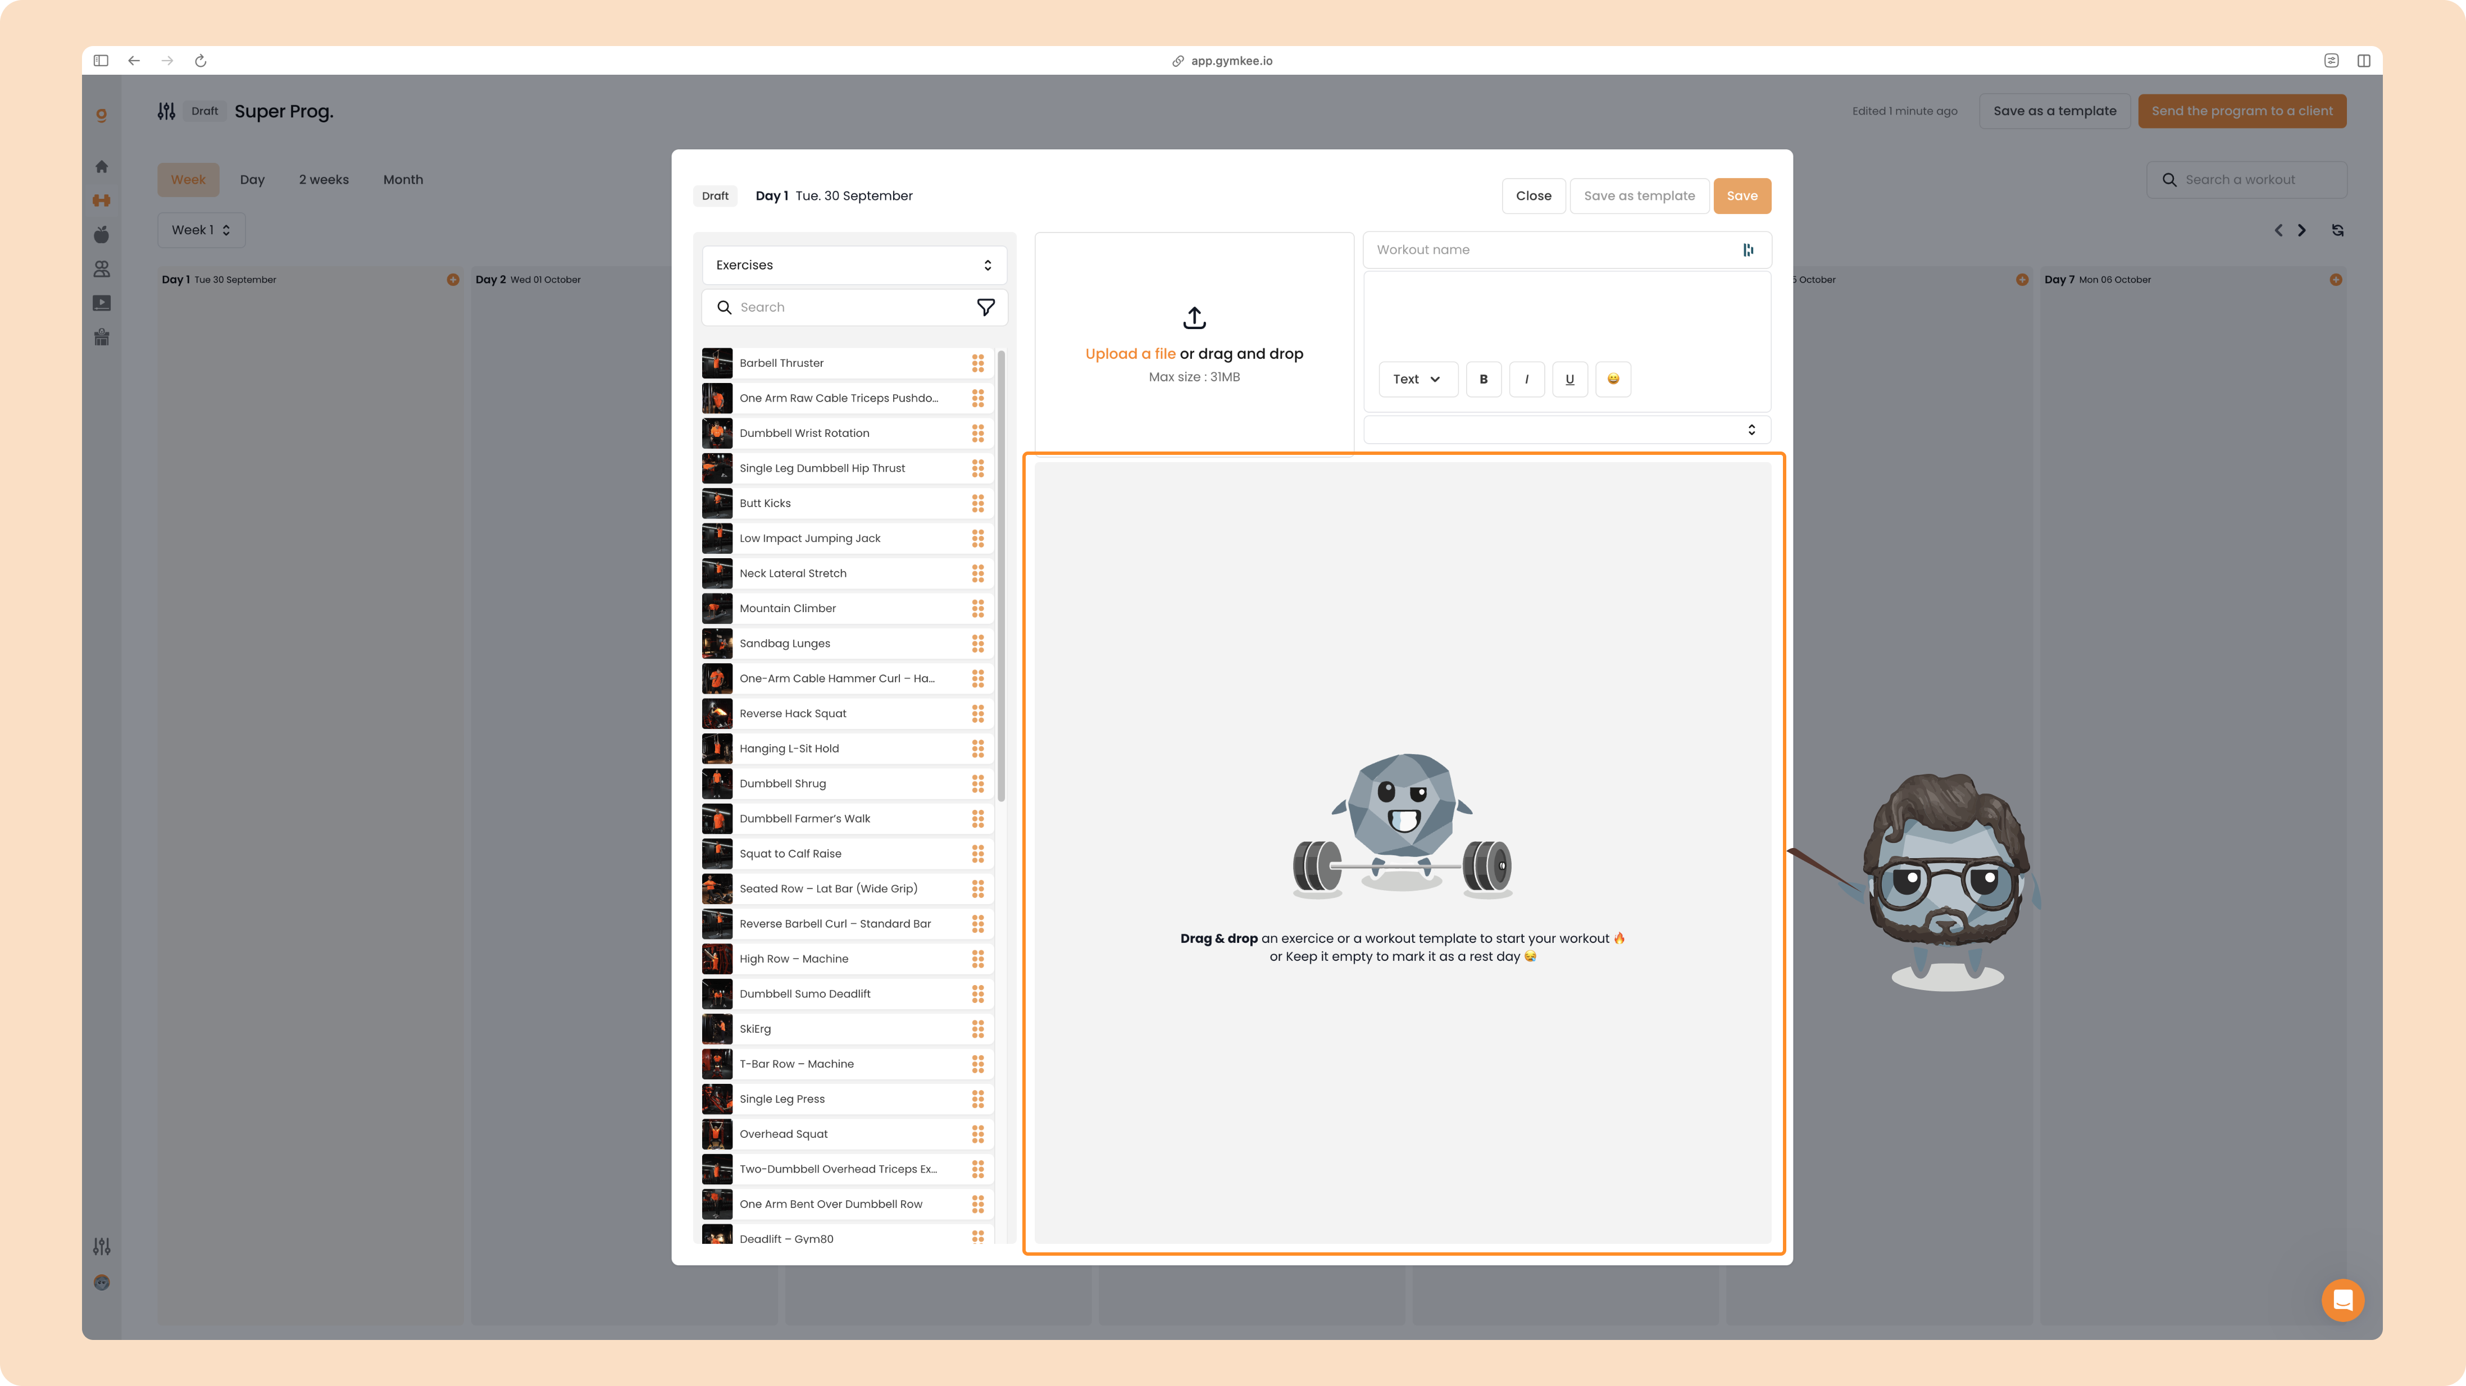Viewport: 2466px width, 1386px height.
Task: Select the Single Leg Press exercise
Action: (x=847, y=1099)
